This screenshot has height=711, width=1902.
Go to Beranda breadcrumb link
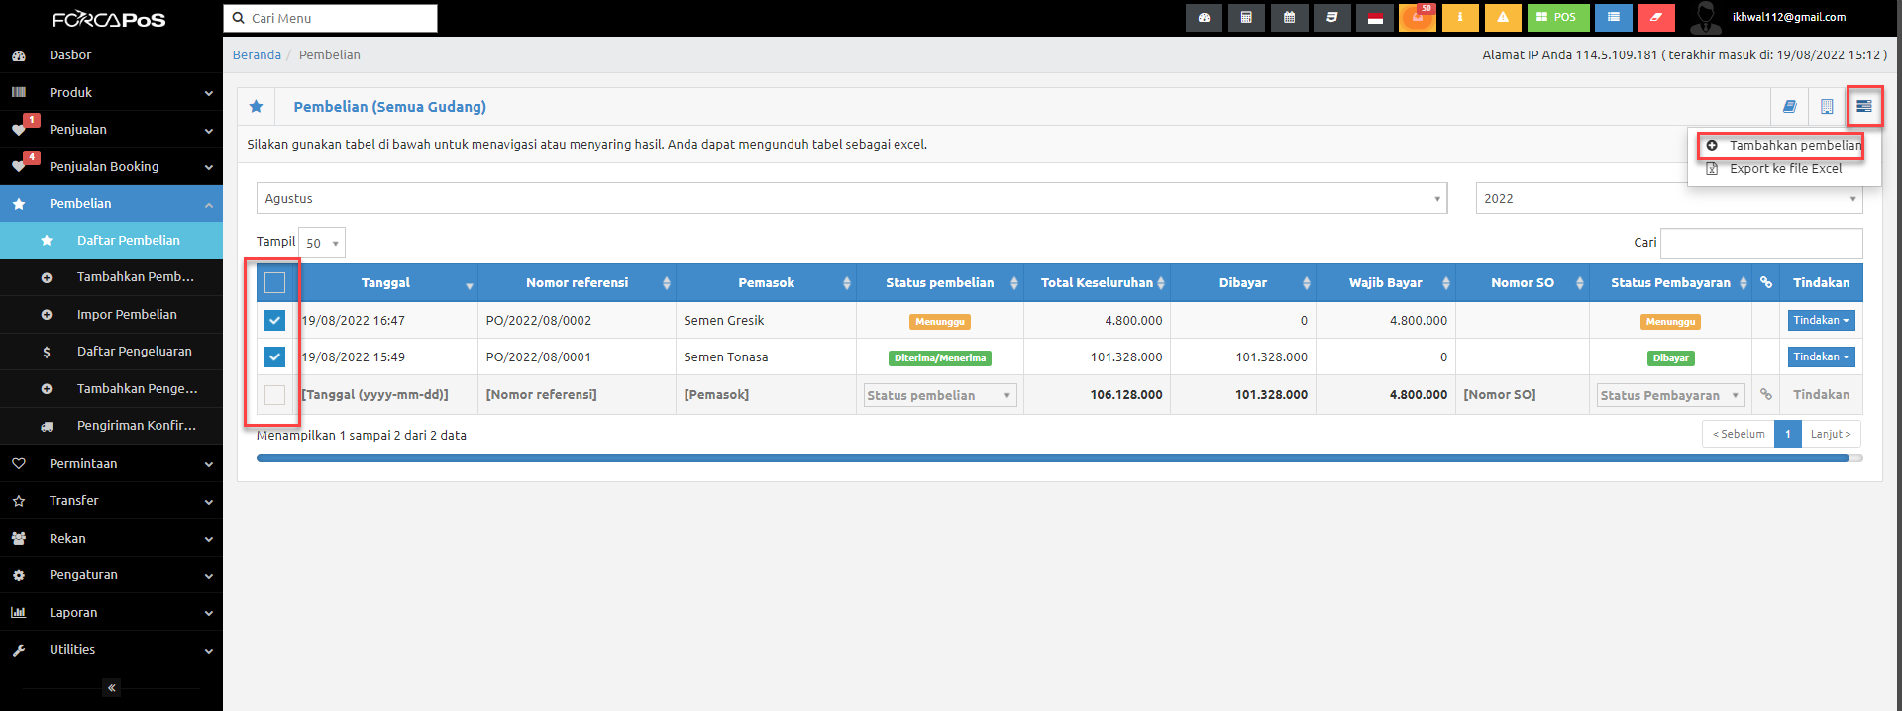point(257,55)
